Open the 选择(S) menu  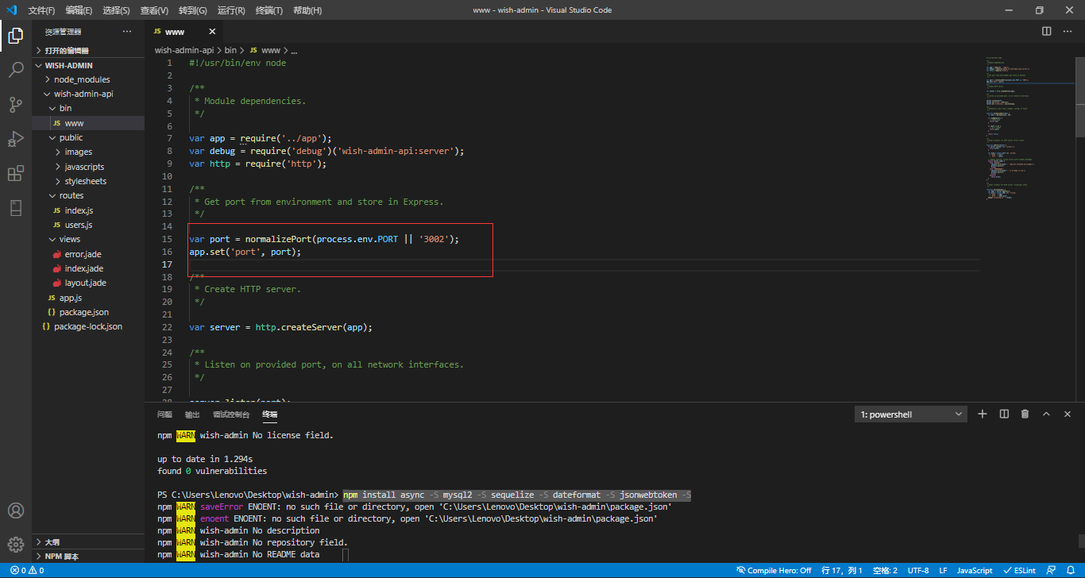click(116, 10)
